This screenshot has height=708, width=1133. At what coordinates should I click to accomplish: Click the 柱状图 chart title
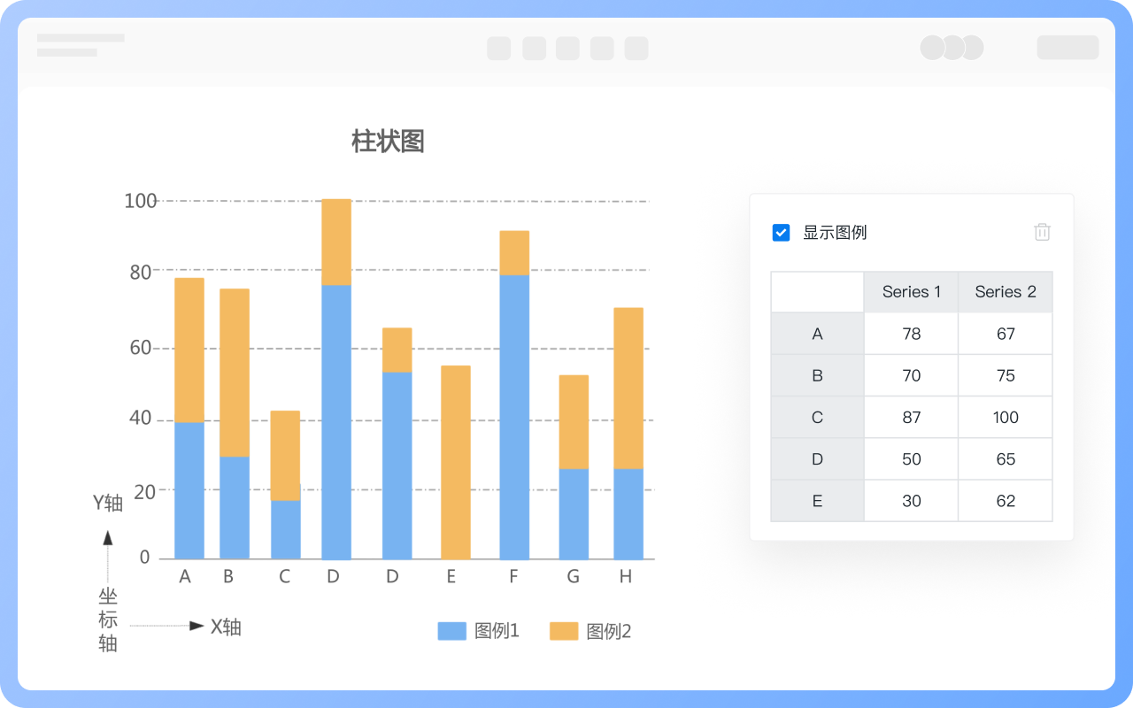point(388,142)
